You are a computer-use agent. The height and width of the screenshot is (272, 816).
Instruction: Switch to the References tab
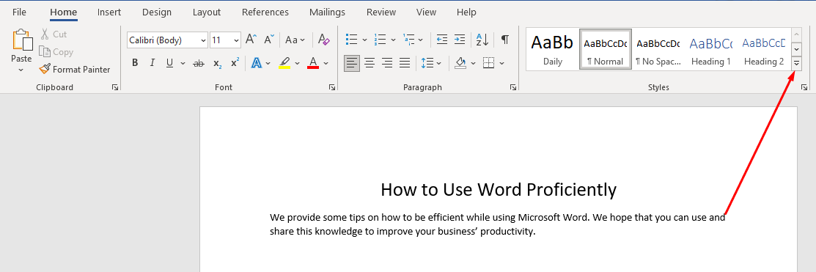point(265,12)
